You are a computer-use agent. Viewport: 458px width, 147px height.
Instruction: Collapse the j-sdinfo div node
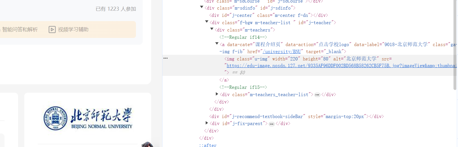pyautogui.click(x=202, y=7)
